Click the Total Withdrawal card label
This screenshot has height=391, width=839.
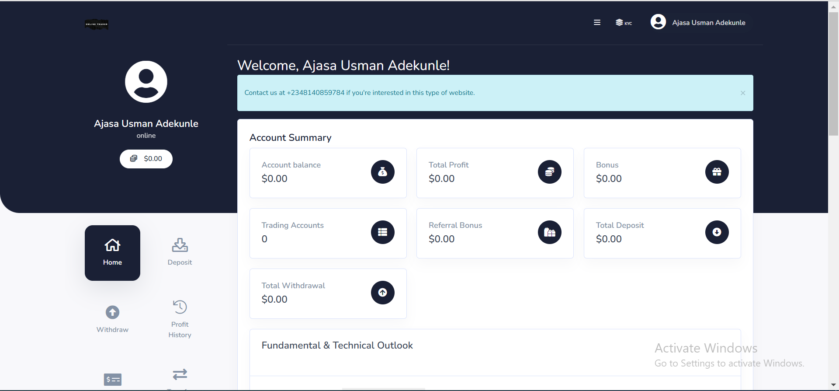293,286
